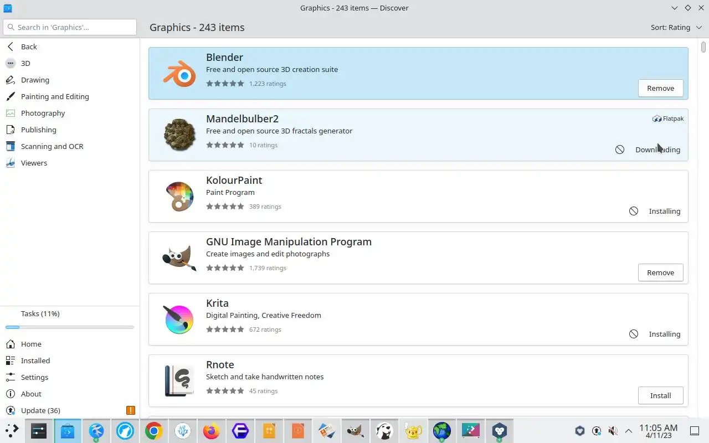
Task: Install Rnote
Action: pos(660,395)
